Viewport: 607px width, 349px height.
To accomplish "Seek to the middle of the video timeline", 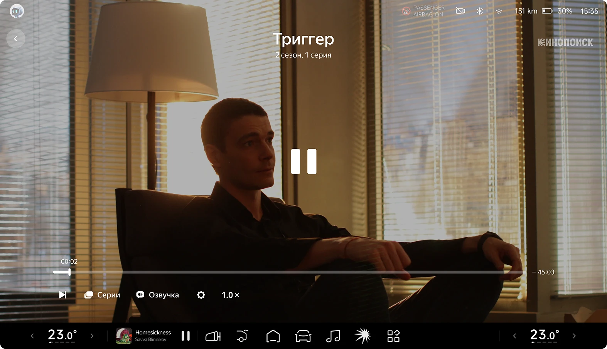I will point(290,272).
